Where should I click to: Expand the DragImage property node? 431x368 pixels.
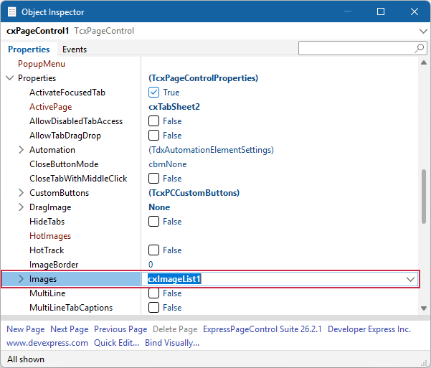tap(22, 207)
